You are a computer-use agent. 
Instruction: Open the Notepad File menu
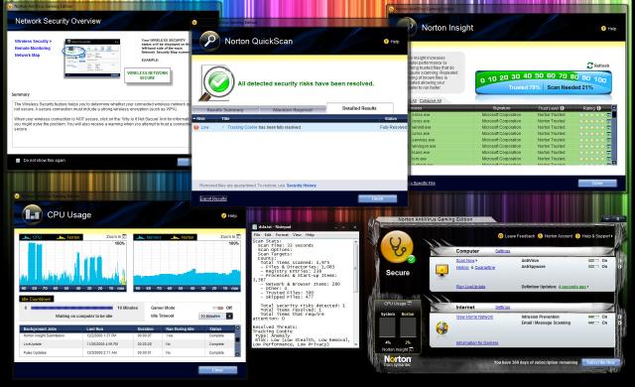[x=257, y=235]
